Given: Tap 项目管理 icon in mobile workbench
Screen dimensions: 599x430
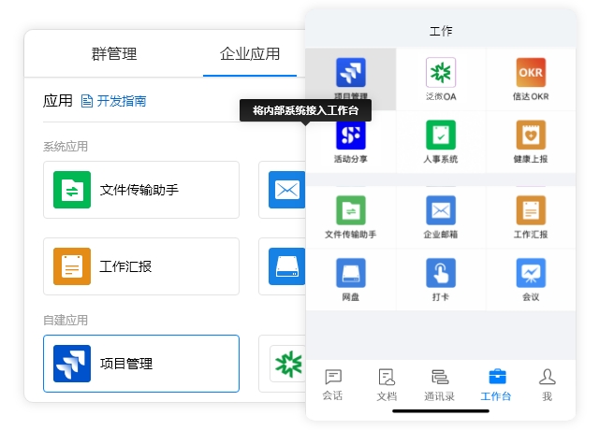Looking at the screenshot, I should [x=351, y=73].
